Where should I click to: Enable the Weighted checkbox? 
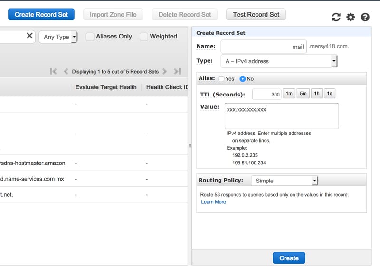point(143,37)
